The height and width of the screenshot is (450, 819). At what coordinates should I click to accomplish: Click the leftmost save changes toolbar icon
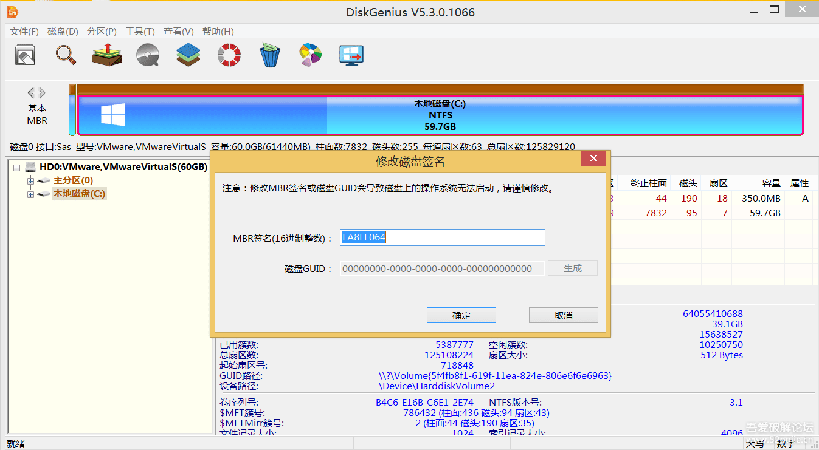(25, 55)
